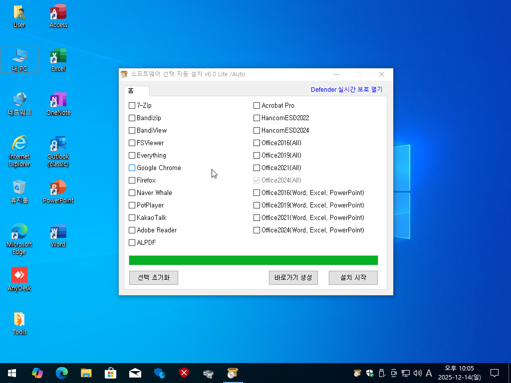This screenshot has width=511, height=383.
Task: Select the 휴지통 recycle bin icon
Action: pyautogui.click(x=19, y=191)
